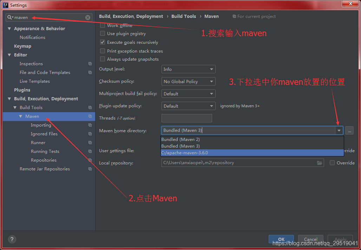Click the project-level icon beside Importing
The image size is (361, 250).
[x=90, y=125]
